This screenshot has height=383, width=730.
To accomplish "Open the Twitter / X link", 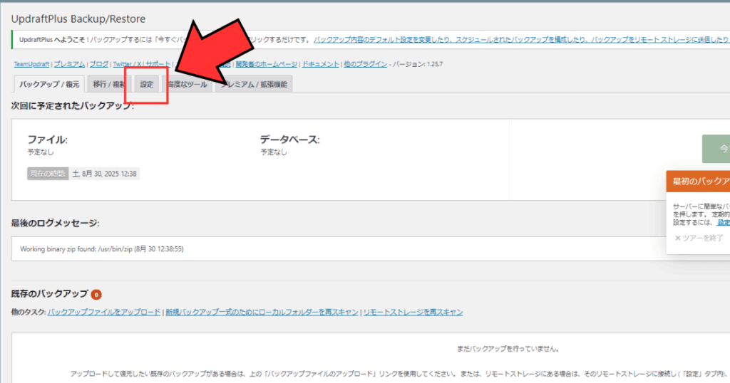I will pos(128,64).
